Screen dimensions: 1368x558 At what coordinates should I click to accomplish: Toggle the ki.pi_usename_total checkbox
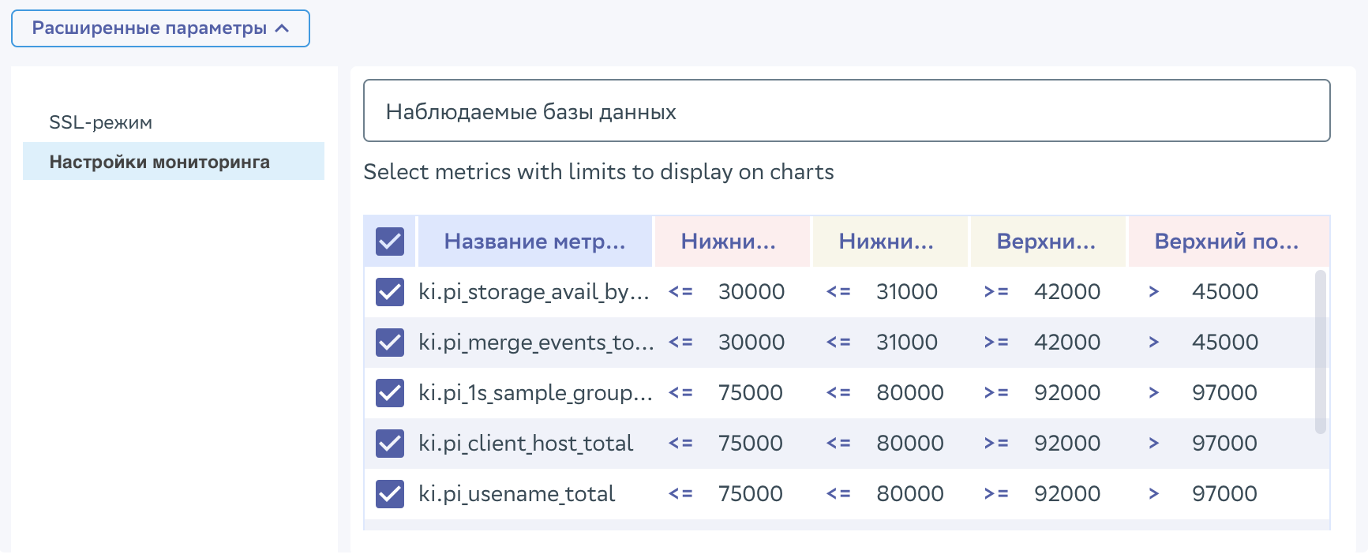390,494
